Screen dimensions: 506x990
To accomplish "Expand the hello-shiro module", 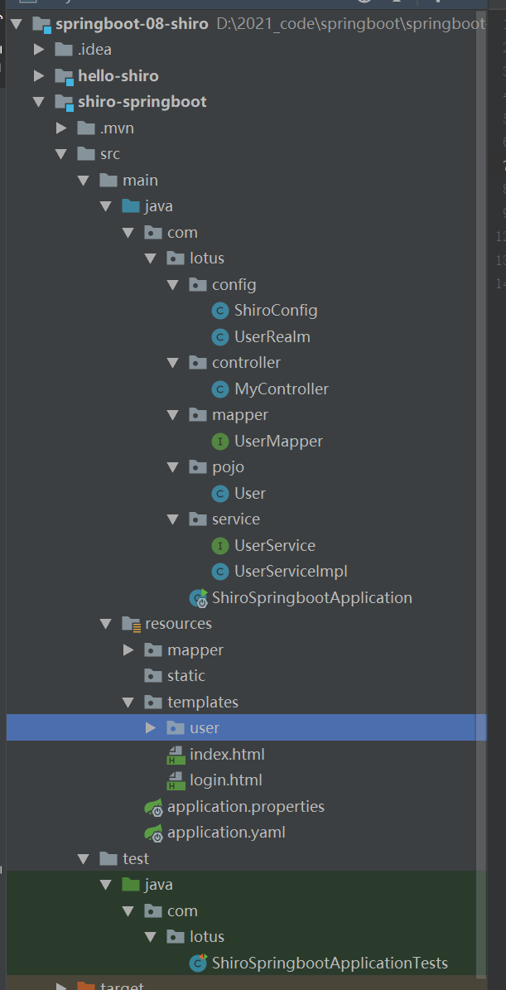I will point(39,76).
